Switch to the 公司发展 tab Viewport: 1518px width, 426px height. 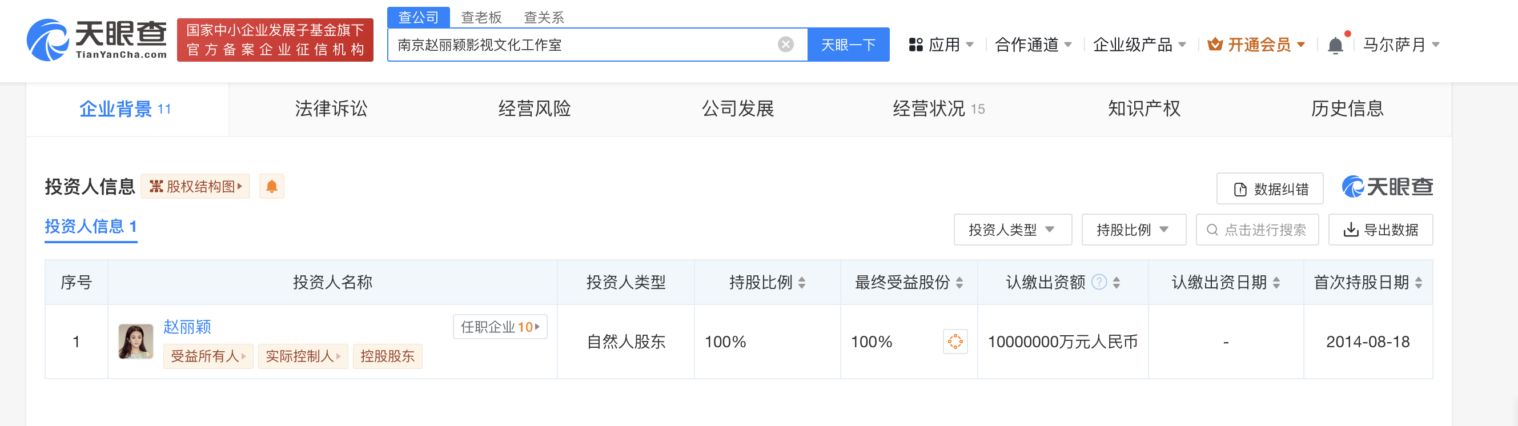coord(737,109)
